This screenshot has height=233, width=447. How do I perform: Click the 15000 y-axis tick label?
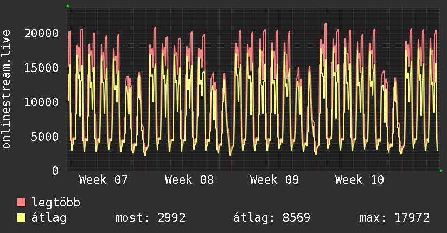[41, 68]
